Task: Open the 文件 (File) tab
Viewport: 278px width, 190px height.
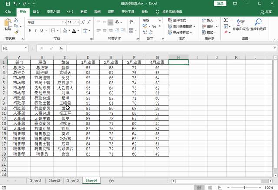Action: tap(8, 12)
